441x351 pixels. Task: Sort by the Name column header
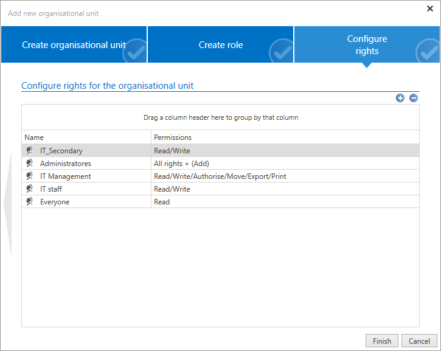click(x=86, y=137)
